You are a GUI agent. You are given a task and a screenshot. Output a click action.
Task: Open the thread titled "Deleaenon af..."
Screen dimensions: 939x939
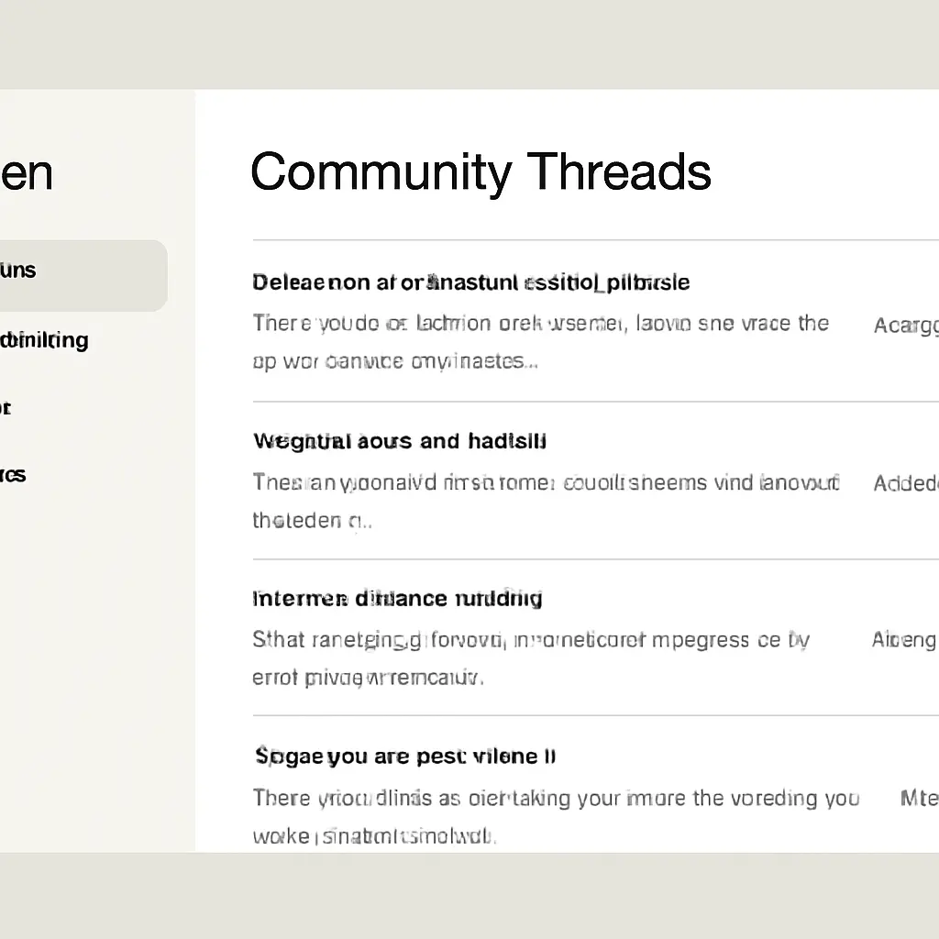(470, 282)
